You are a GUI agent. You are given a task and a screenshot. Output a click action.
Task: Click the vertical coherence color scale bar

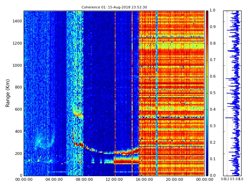coord(207,93)
